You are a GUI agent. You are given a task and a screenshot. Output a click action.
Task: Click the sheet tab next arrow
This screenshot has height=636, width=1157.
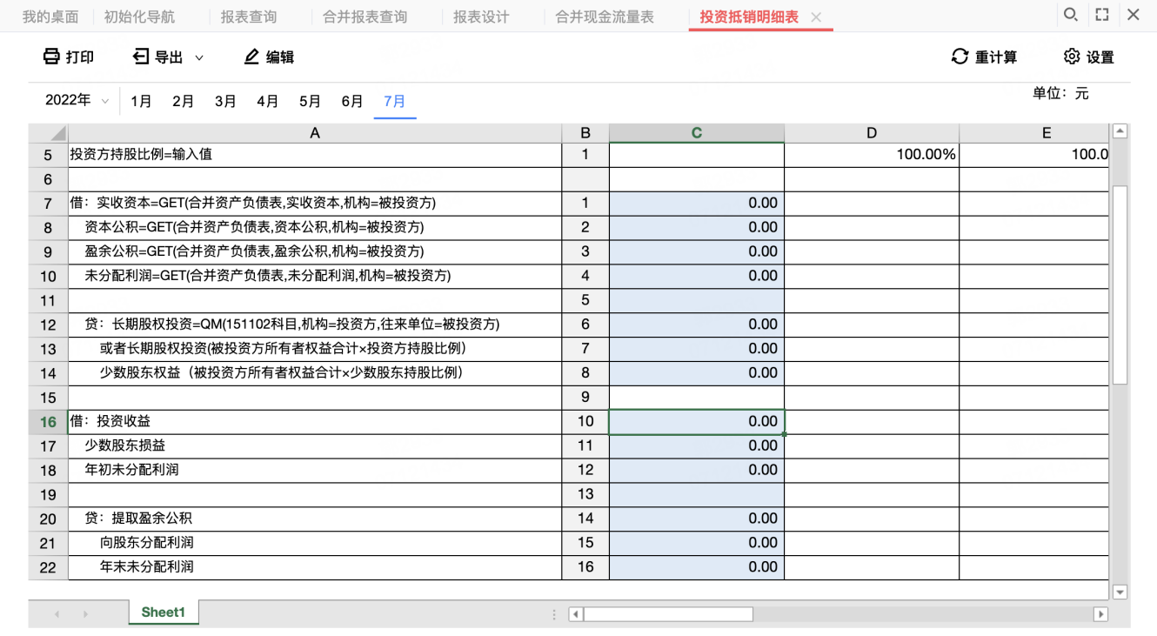click(x=85, y=614)
